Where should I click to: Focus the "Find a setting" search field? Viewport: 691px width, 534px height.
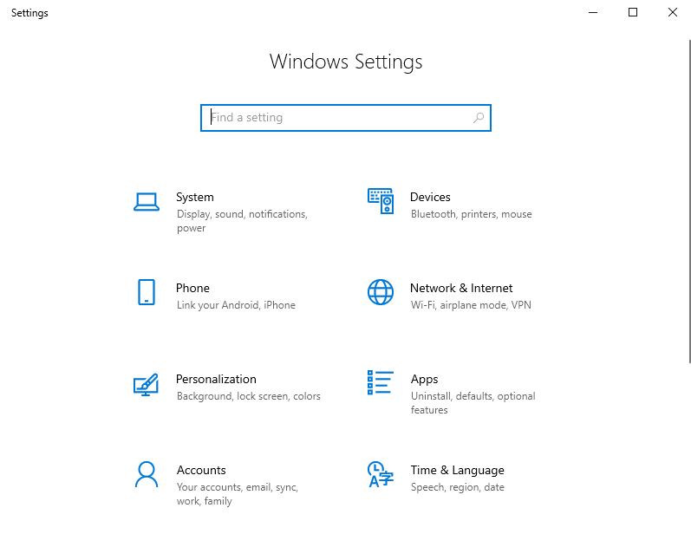click(x=338, y=118)
